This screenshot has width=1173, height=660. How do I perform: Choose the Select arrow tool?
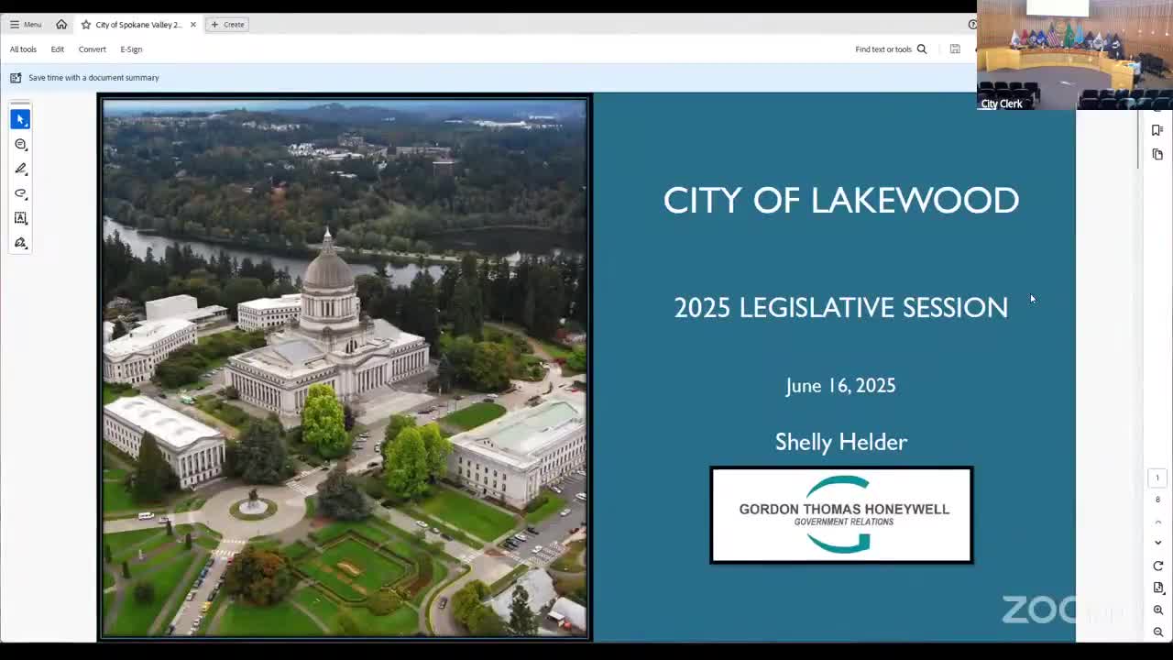(x=20, y=119)
